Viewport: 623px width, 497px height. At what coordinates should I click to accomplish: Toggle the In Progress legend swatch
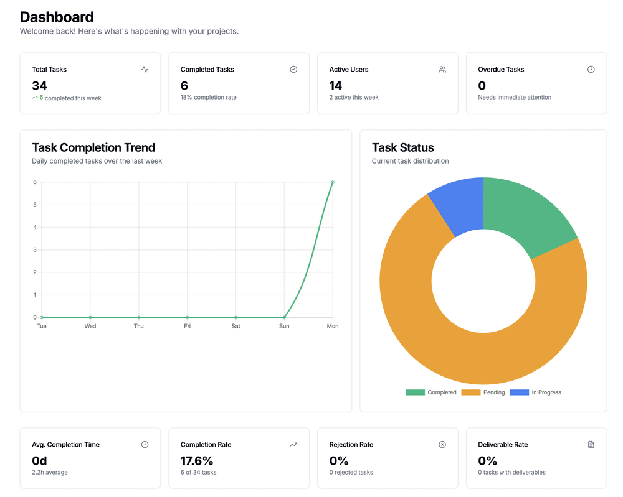point(520,392)
